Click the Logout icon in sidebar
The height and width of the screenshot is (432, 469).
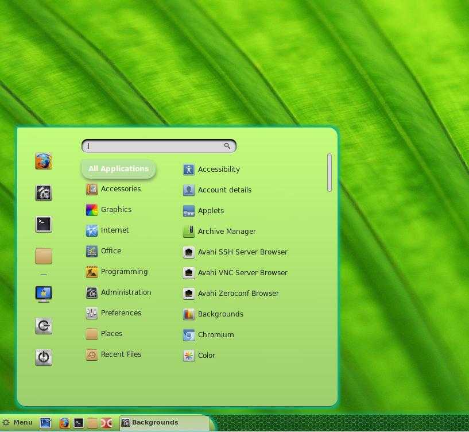44,326
